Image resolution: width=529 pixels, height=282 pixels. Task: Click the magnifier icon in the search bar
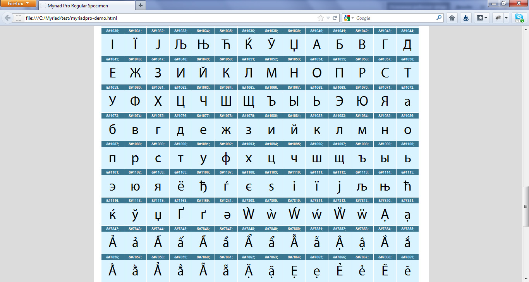click(439, 18)
